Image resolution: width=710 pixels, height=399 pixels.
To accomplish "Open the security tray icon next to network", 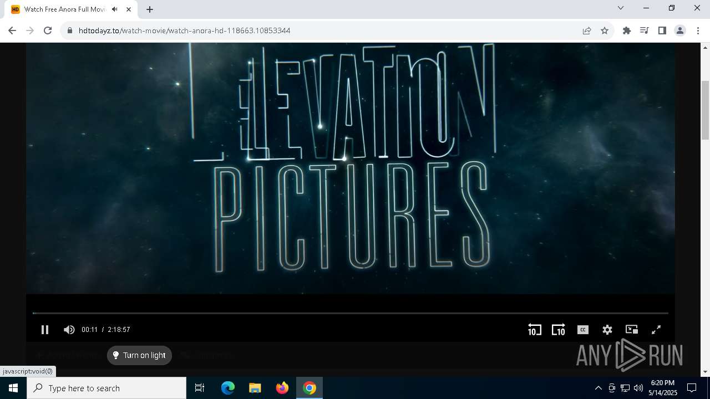I will [x=612, y=388].
